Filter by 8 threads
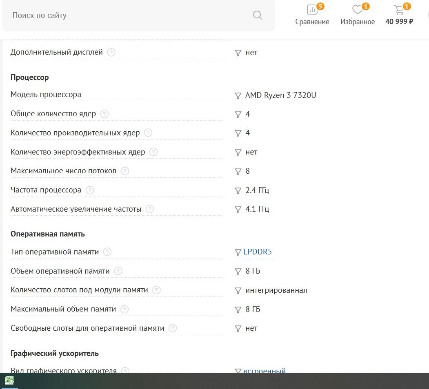This screenshot has width=429, height=389. [x=238, y=171]
